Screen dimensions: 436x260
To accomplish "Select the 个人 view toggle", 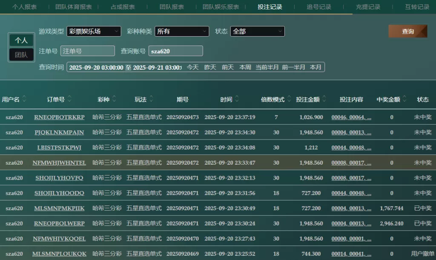I will pos(21,40).
